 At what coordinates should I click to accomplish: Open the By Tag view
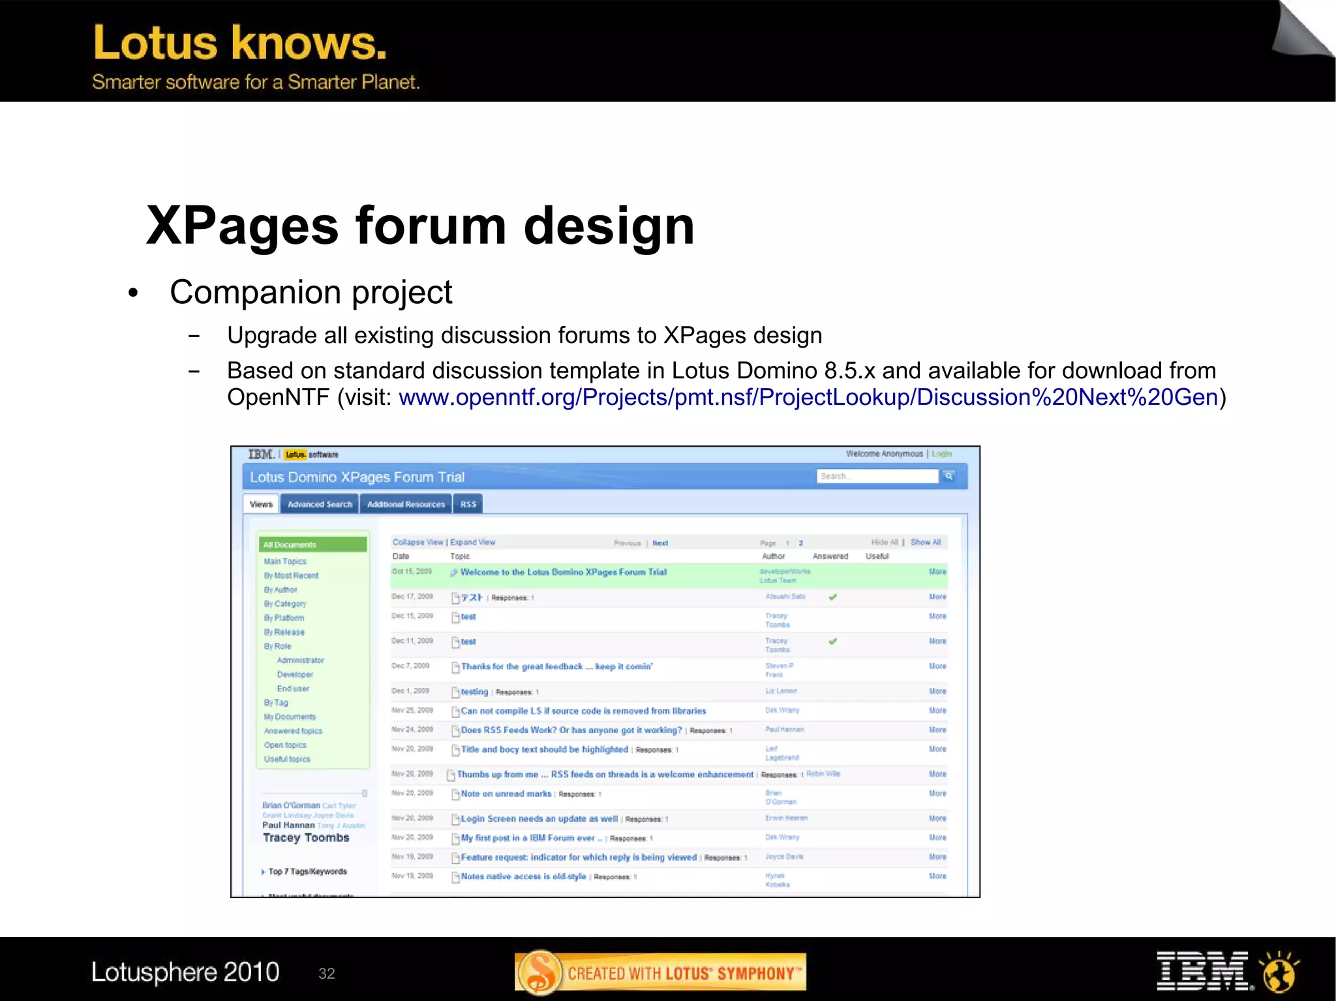275,703
